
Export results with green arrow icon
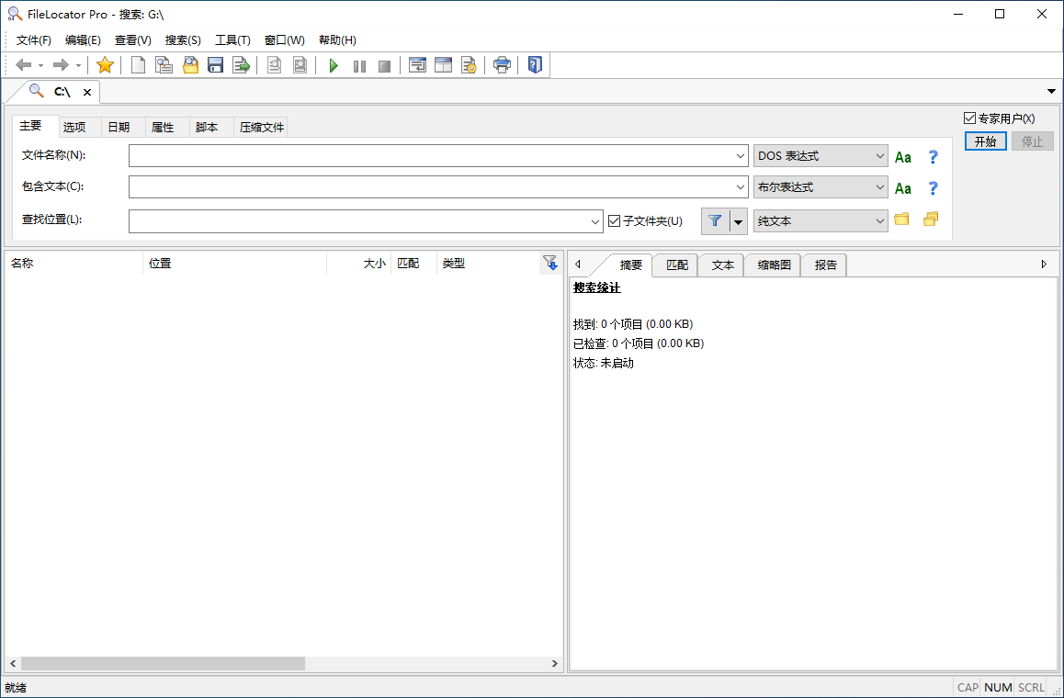[x=241, y=65]
